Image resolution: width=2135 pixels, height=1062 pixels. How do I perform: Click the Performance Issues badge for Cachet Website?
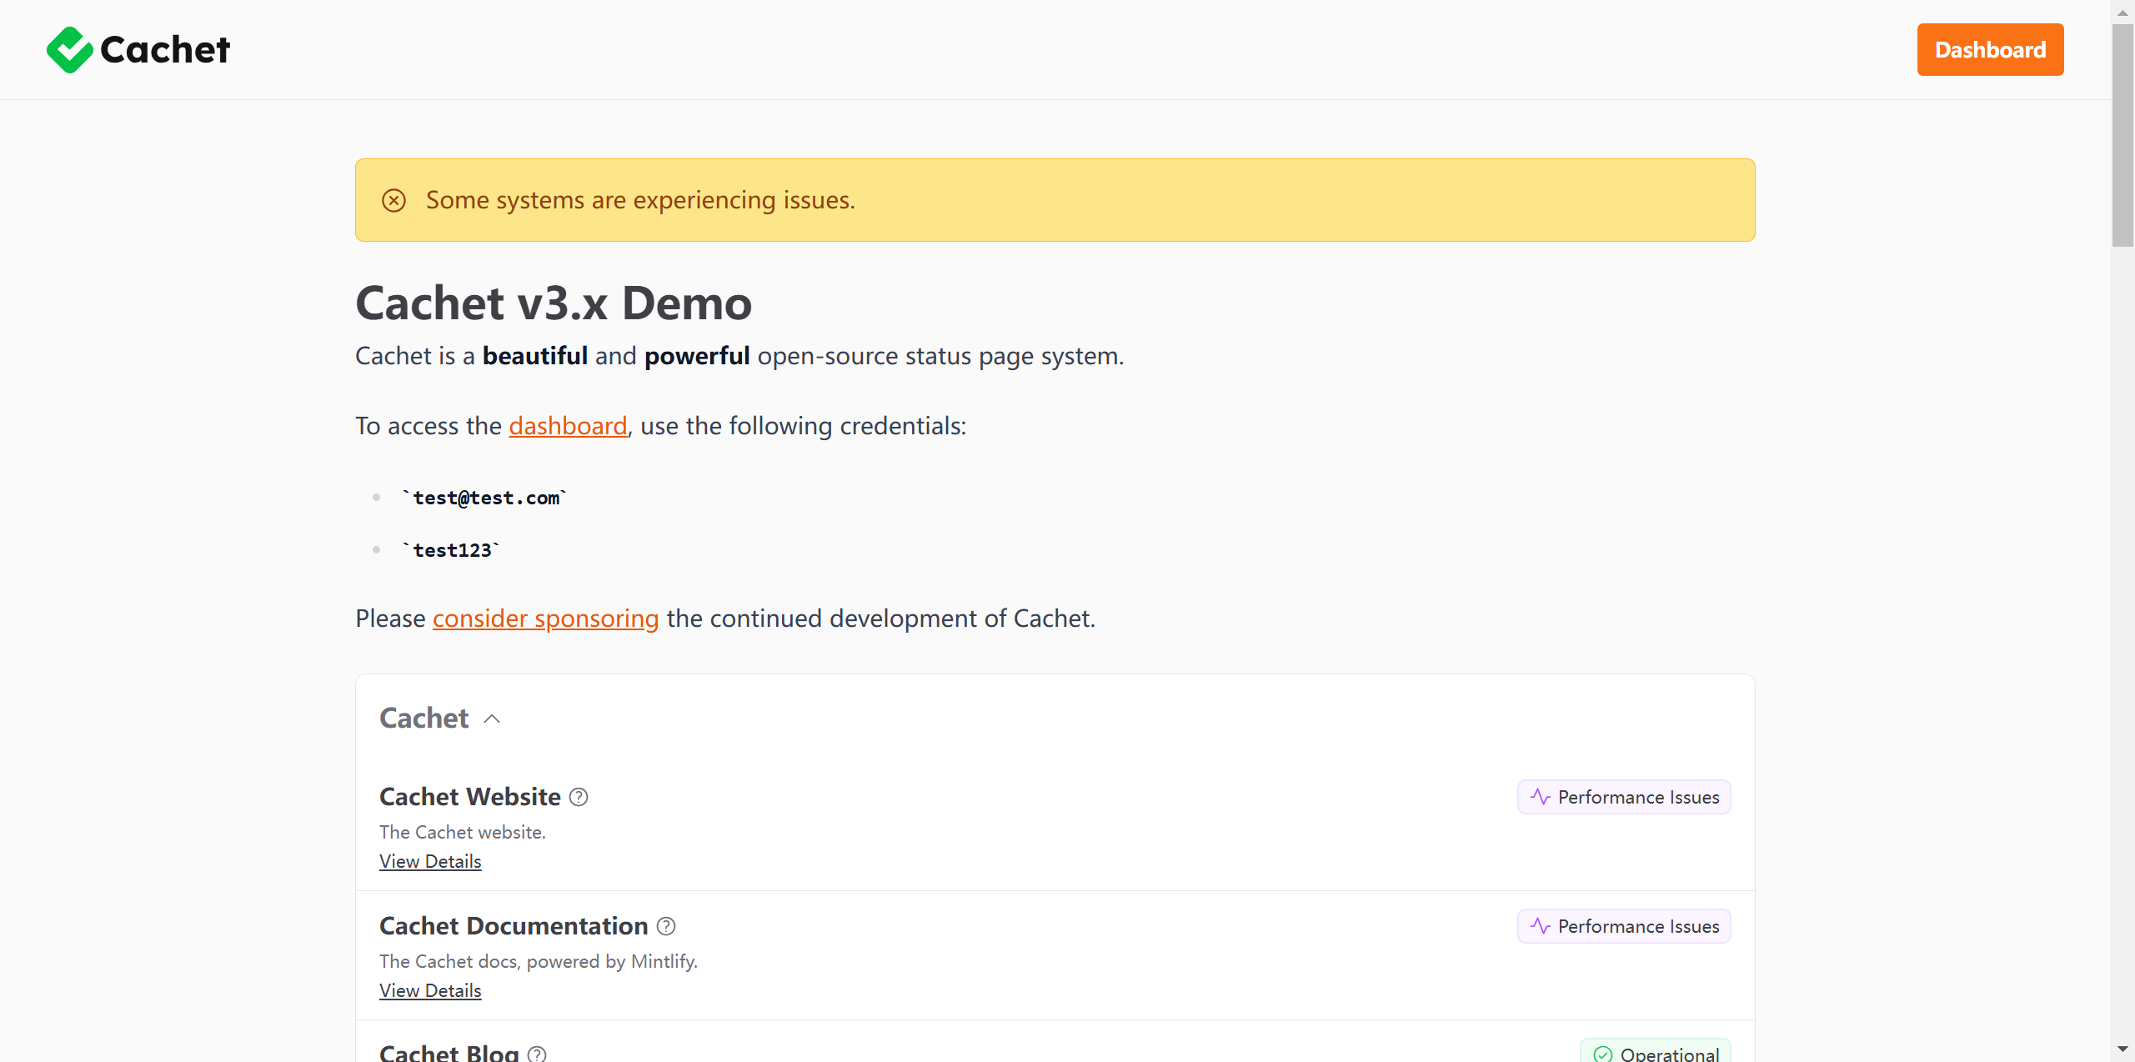coord(1624,797)
